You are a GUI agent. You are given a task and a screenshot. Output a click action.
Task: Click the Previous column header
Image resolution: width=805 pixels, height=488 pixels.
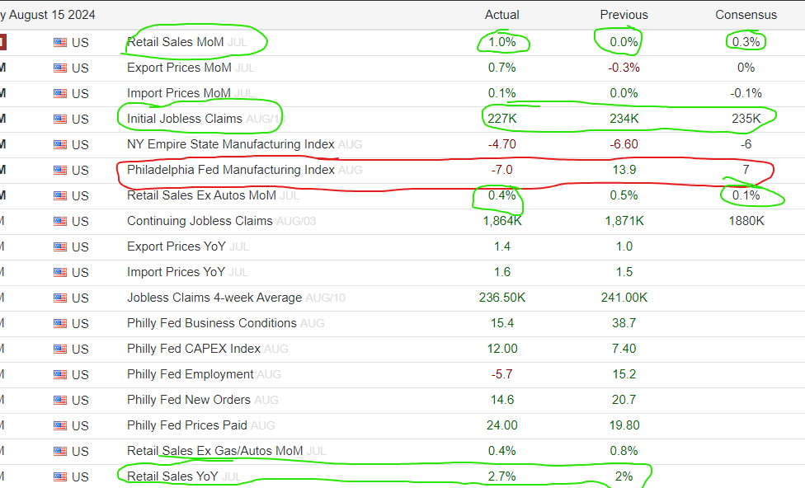(624, 15)
